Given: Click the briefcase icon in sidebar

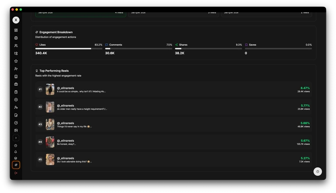Looking at the screenshot, I should click(16, 84).
